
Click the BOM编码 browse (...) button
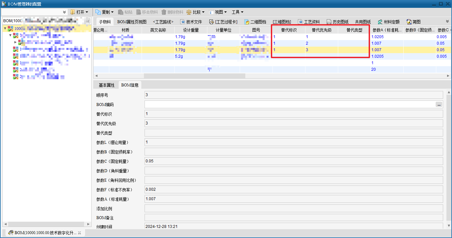[439, 105]
